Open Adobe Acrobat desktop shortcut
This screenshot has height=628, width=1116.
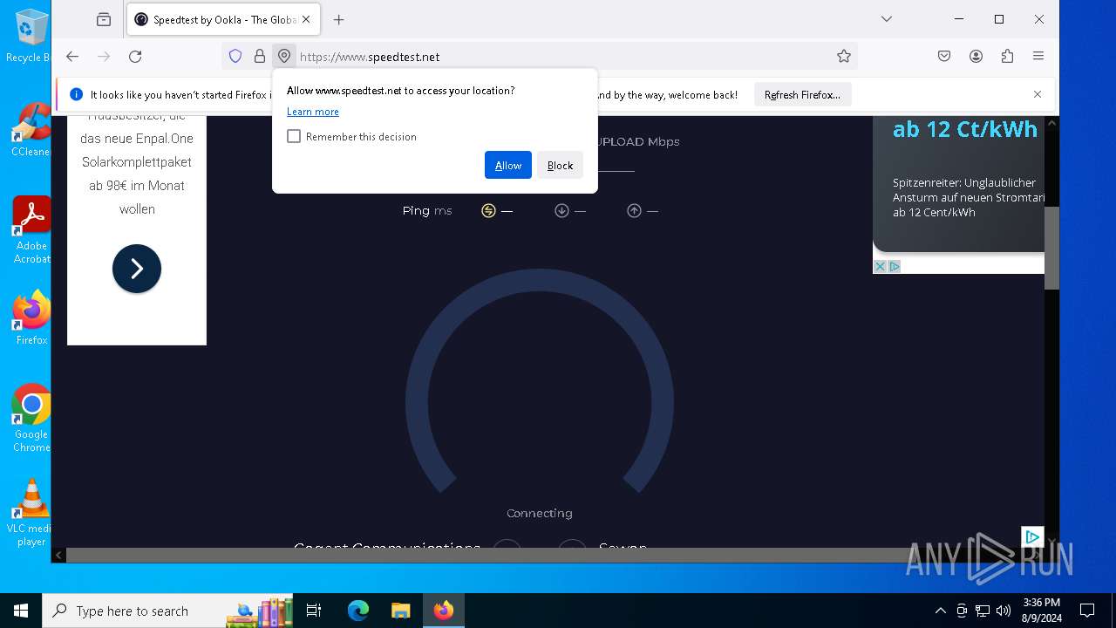pos(31,230)
